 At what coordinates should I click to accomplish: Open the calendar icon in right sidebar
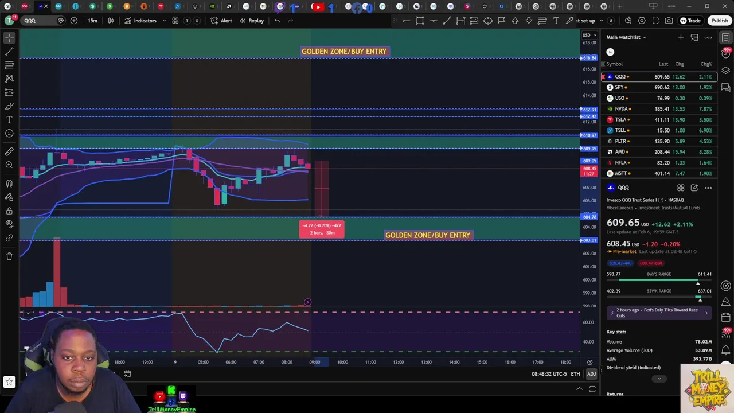tap(726, 317)
